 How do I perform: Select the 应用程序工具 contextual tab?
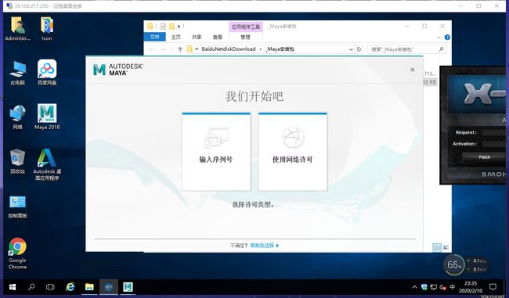245,27
